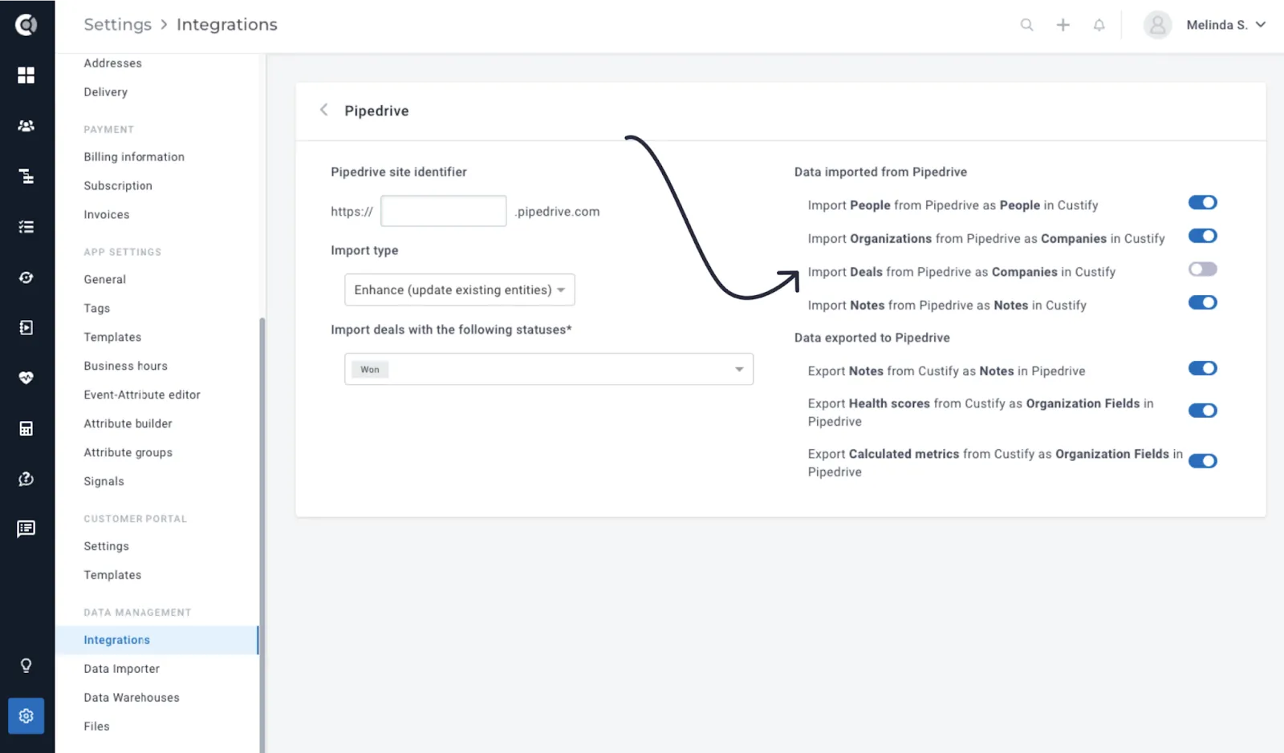Click the Settings breadcrumb link
Image resolution: width=1284 pixels, height=753 pixels.
coord(118,25)
